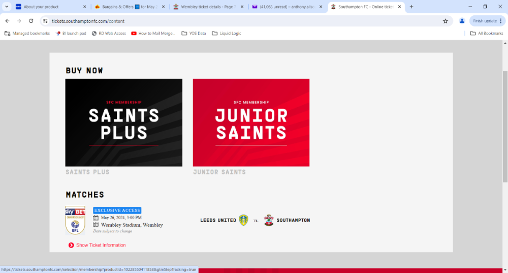
Task: Open new tab with plus icon
Action: [x=411, y=7]
